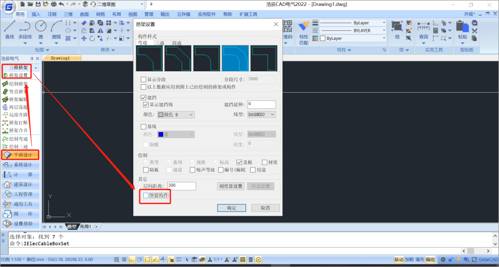This screenshot has width=499, height=267.
Task: Check the 噪声等级 checkbox
Action: tap(193, 170)
